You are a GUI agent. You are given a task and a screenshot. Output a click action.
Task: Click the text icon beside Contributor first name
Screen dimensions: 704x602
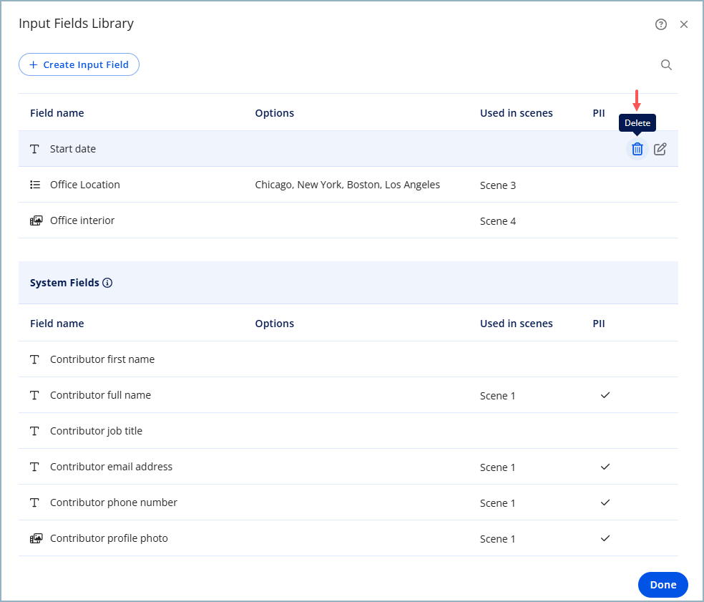(x=35, y=359)
